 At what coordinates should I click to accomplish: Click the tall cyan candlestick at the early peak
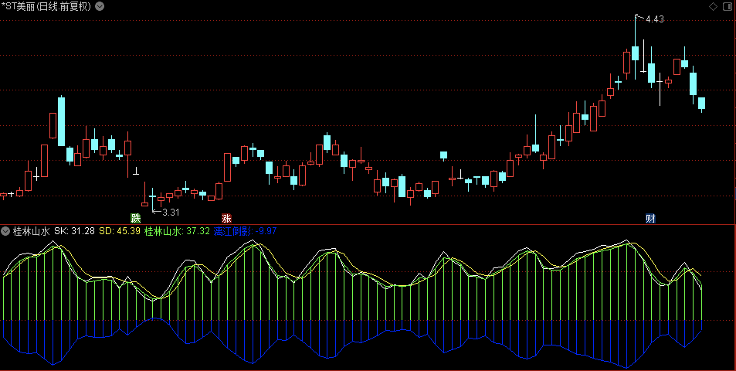point(61,121)
